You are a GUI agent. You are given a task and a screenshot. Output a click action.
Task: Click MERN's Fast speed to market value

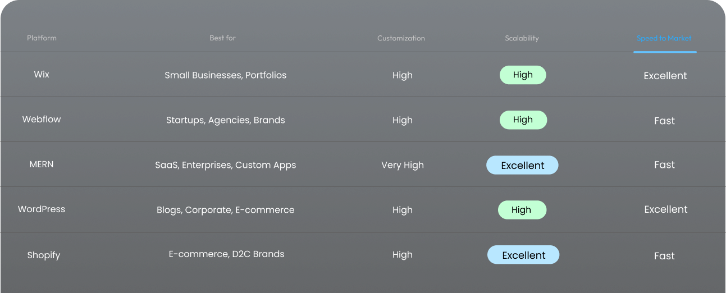tap(664, 165)
